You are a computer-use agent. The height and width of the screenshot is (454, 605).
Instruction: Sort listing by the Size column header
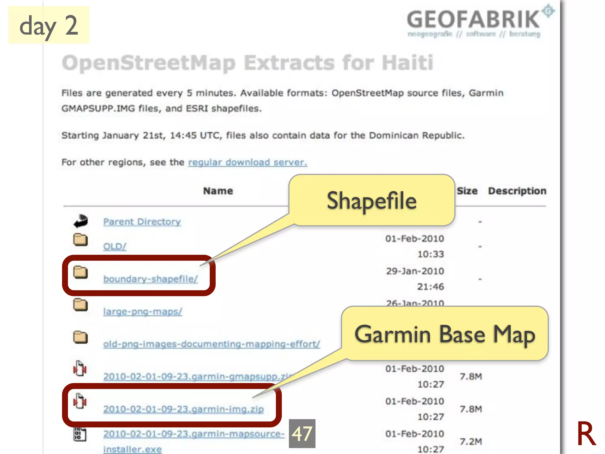(467, 191)
